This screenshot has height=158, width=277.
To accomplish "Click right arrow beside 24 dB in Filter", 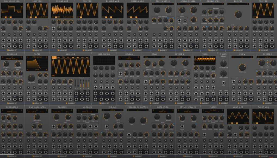I will [x=47, y=70].
